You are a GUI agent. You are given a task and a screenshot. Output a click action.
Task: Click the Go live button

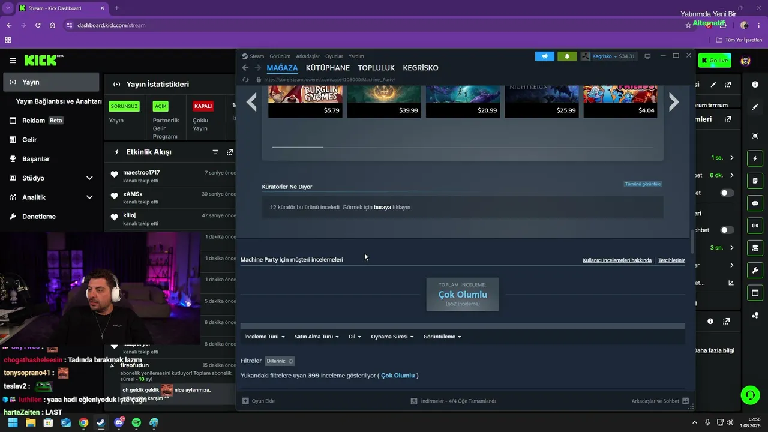[x=714, y=61]
